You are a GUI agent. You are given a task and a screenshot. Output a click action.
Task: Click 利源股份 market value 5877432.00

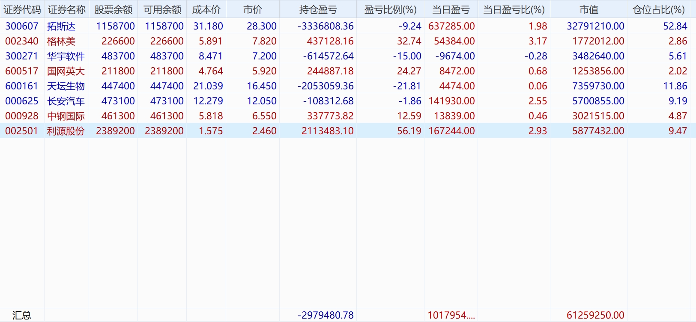598,131
